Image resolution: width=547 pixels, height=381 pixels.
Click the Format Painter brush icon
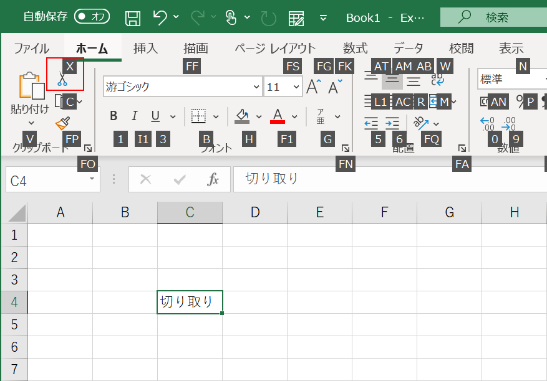click(x=62, y=123)
